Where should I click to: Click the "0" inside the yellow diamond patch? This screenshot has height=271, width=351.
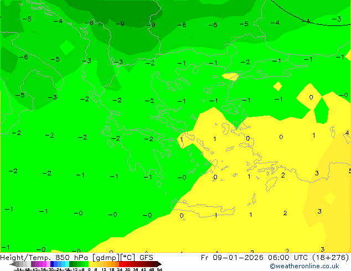311,97
